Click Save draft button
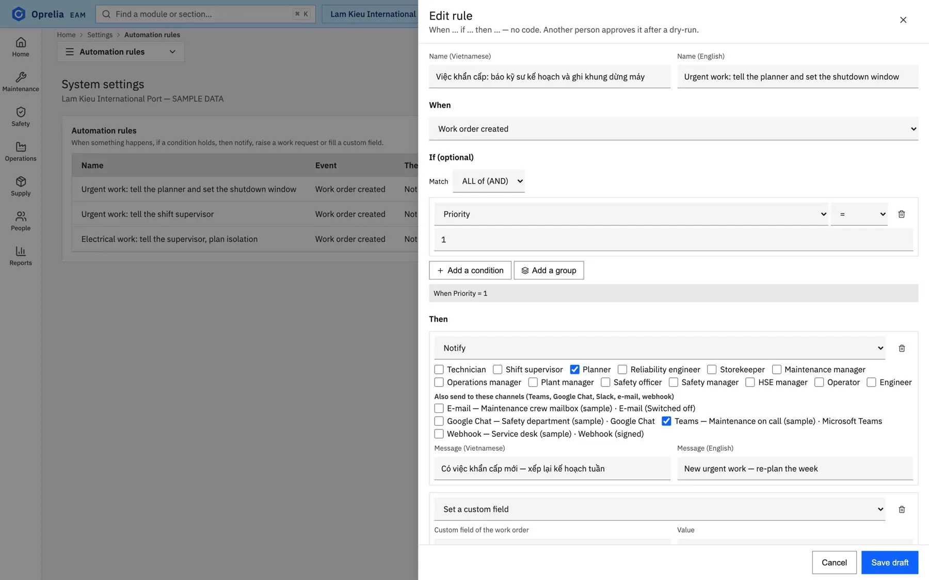 [890, 562]
